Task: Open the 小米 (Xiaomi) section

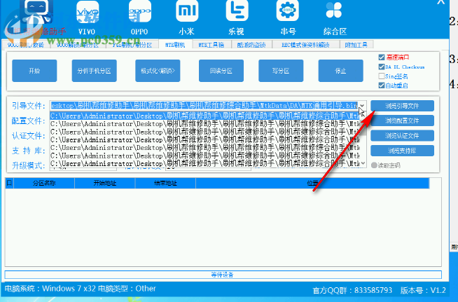Action: coord(187,18)
